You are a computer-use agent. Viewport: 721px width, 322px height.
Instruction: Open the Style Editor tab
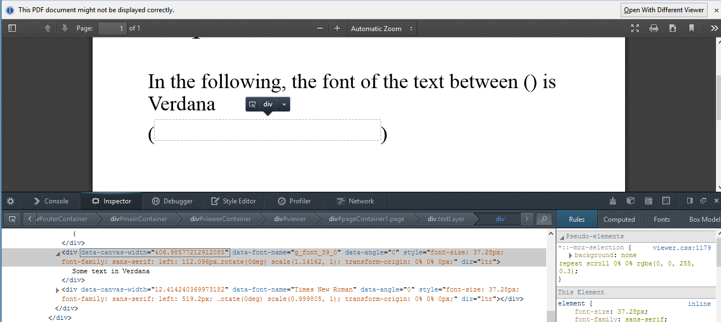coord(233,201)
